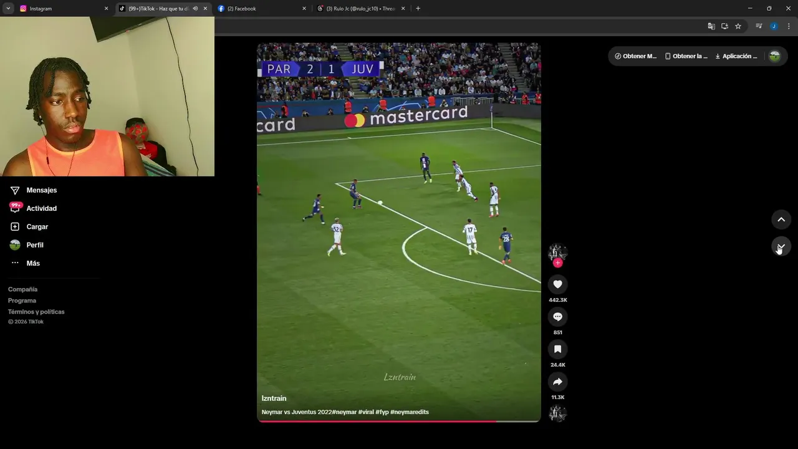Click the Google Translate page icon
Image resolution: width=798 pixels, height=449 pixels.
pyautogui.click(x=711, y=26)
